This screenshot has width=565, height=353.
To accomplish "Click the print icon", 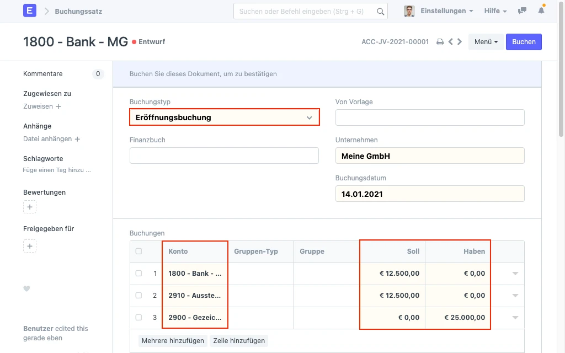I will point(440,42).
